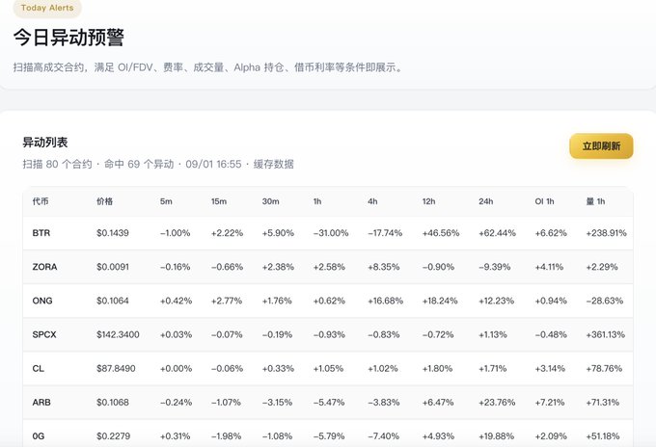This screenshot has width=656, height=447.
Task: Click BTR 1h change −31.00%
Action: click(x=331, y=233)
